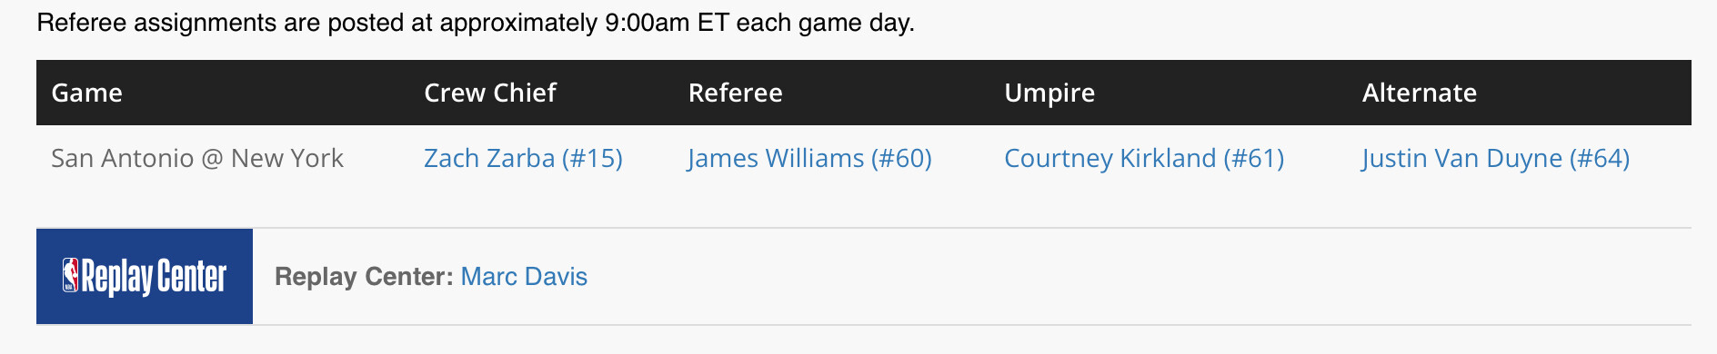This screenshot has height=354, width=1717.
Task: Click the NBA logo in Replay Center banner
Action: 70,275
